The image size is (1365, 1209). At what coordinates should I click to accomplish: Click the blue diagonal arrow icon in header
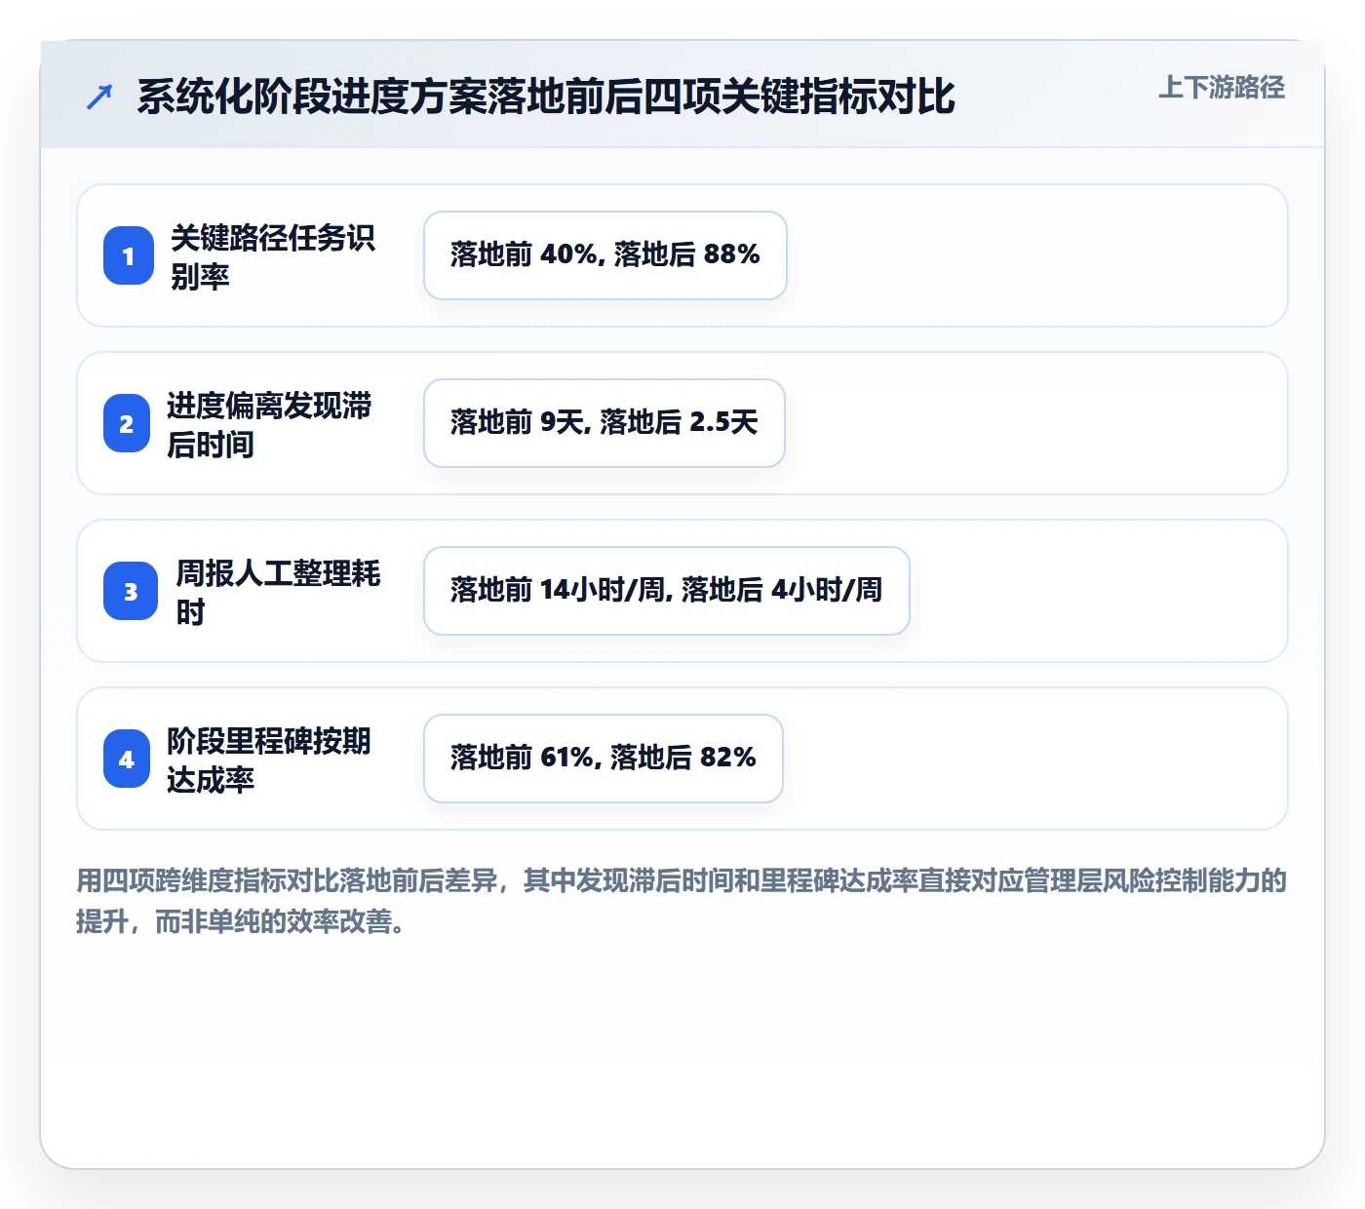click(99, 97)
